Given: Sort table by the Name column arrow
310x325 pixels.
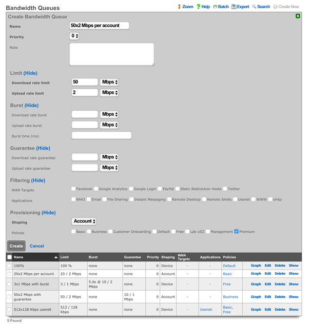Looking at the screenshot, I should pyautogui.click(x=55, y=257).
